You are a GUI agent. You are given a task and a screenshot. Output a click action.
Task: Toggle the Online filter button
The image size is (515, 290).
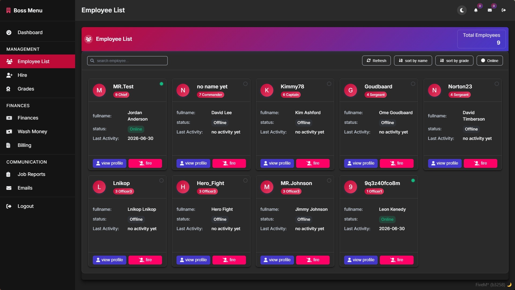tap(490, 61)
